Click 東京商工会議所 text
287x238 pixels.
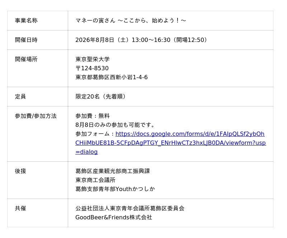(95, 180)
